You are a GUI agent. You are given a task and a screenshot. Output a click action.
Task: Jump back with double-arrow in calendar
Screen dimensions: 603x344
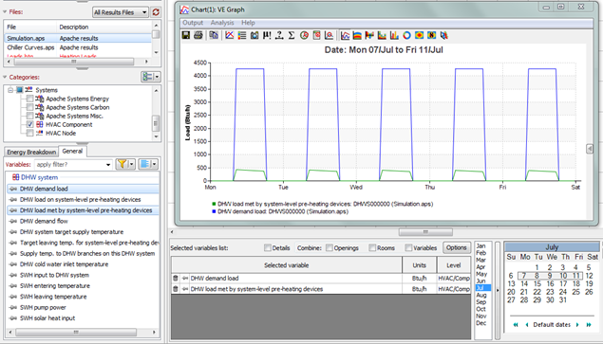(516, 325)
